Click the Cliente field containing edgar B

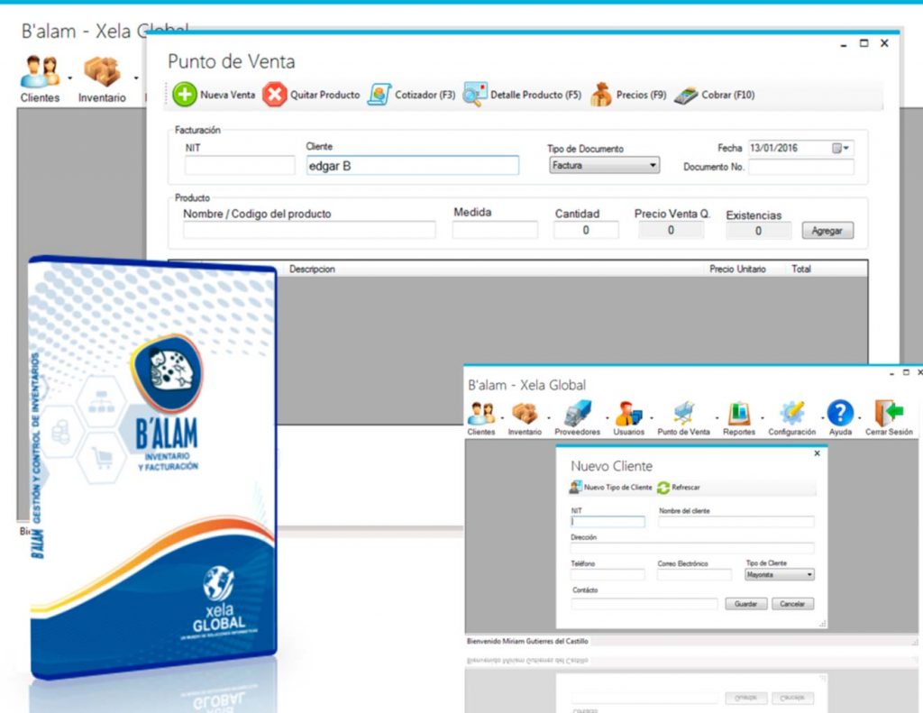(x=413, y=166)
